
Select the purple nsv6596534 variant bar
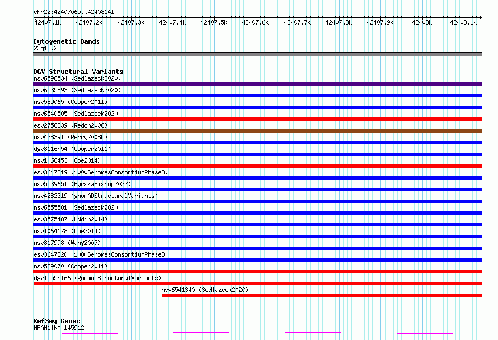tap(257, 84)
